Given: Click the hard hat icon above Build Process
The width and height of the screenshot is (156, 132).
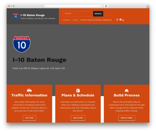Looking at the screenshot, I should (x=127, y=90).
